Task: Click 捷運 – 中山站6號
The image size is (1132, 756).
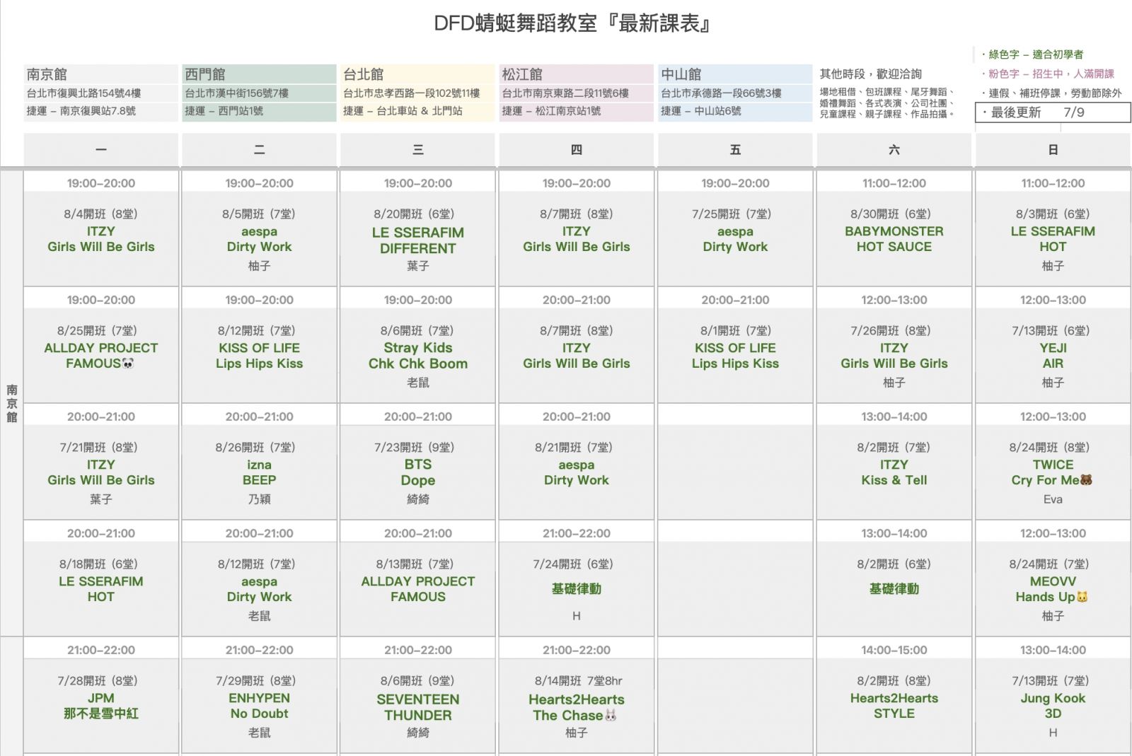Action: [x=701, y=111]
